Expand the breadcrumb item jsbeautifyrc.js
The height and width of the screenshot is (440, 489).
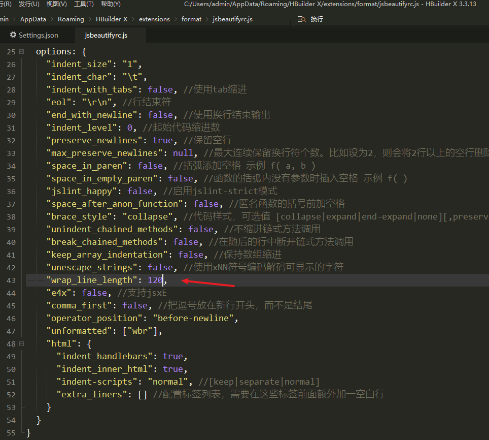232,19
